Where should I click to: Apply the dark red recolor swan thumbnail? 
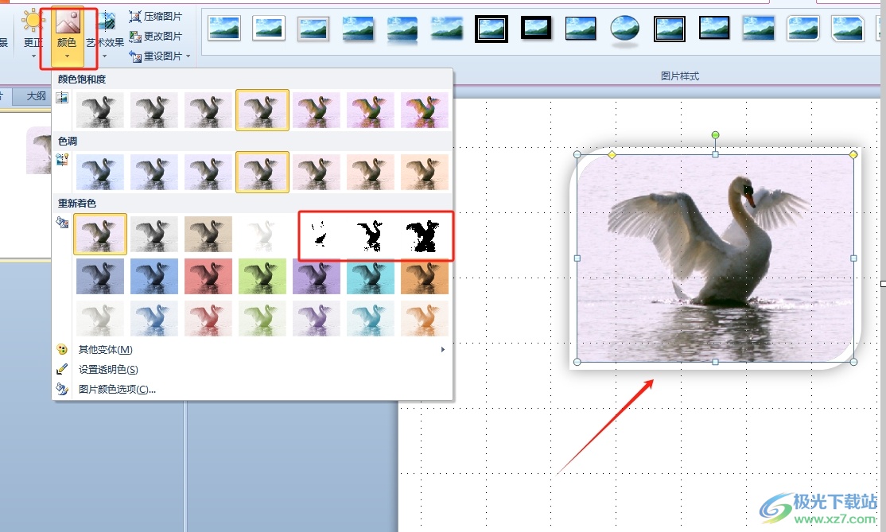(x=208, y=276)
